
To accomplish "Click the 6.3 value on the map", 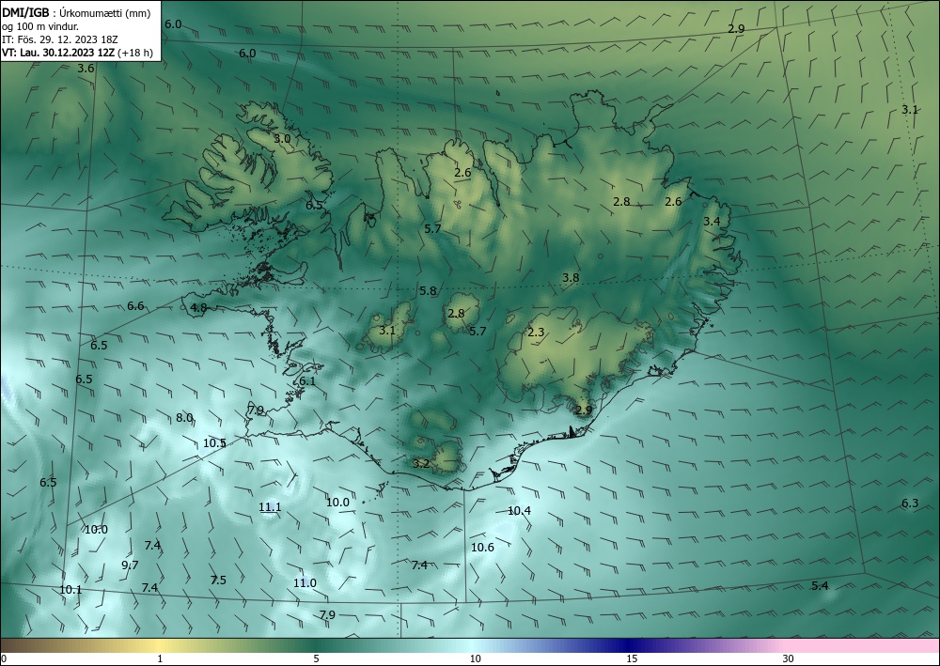I will [910, 503].
